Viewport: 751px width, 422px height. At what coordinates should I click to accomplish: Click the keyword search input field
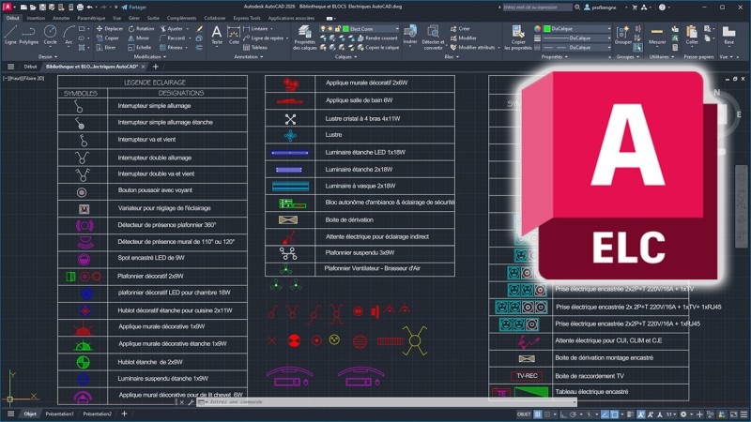[x=536, y=8]
